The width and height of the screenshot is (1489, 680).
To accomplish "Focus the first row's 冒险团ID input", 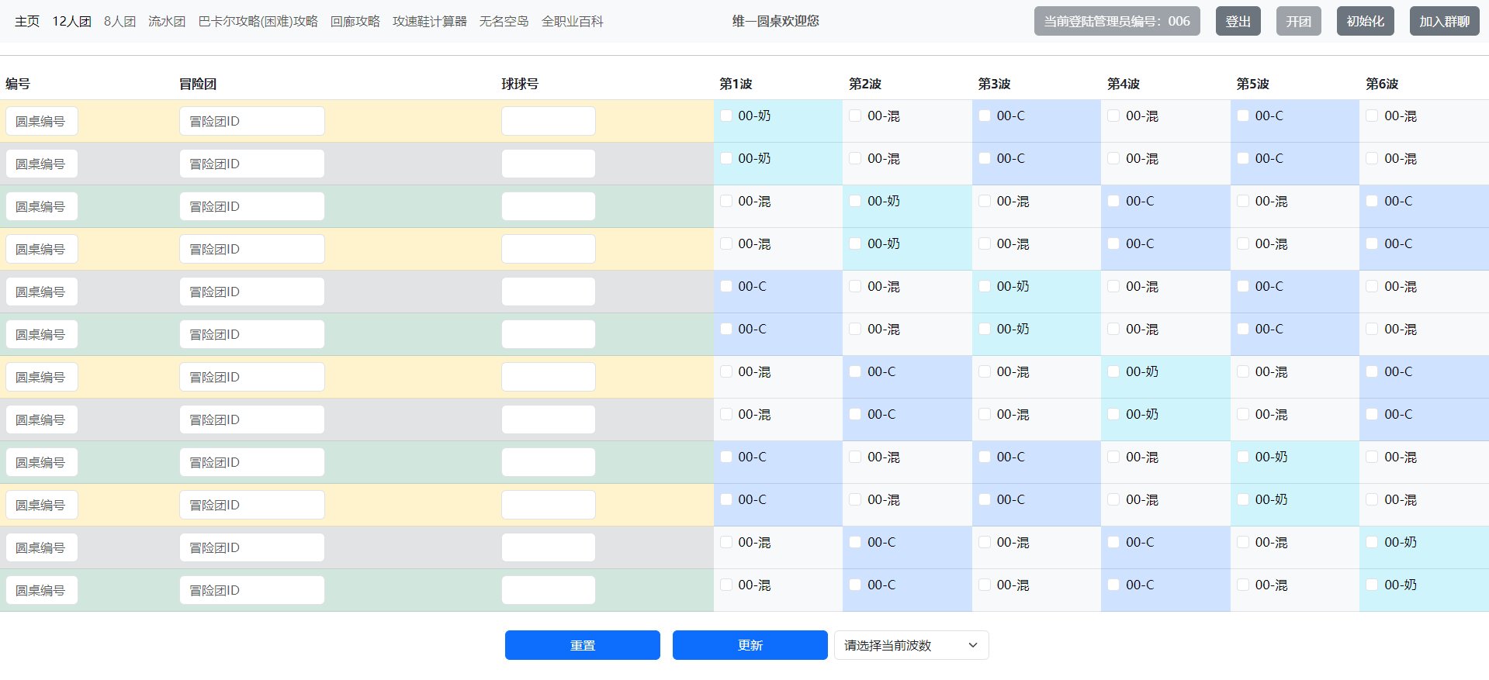I will [x=252, y=121].
